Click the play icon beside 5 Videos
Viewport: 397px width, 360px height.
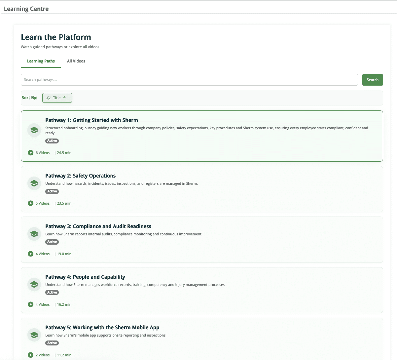tap(30, 203)
